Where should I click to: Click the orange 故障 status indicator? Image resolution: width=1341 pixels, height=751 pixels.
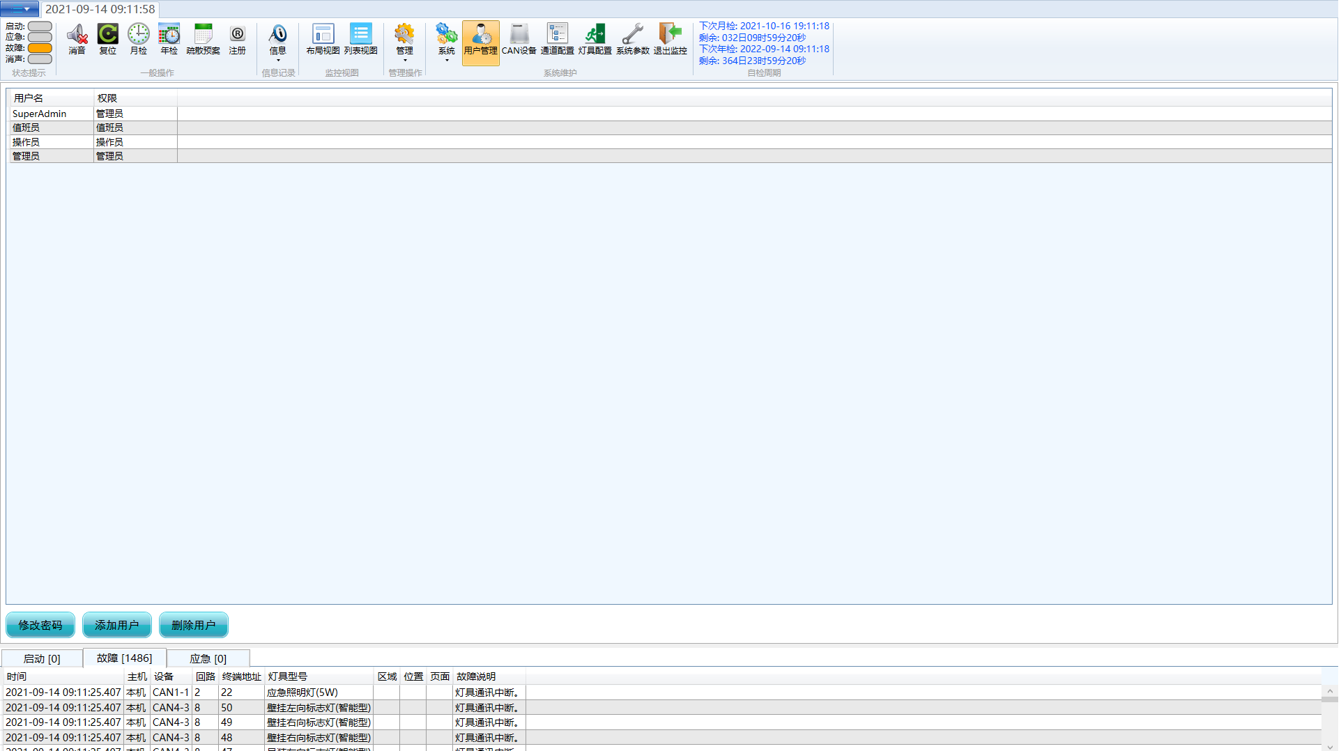coord(40,48)
